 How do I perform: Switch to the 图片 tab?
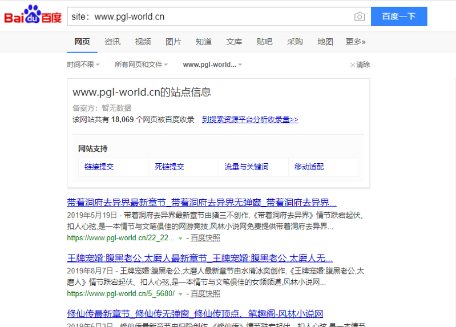tap(173, 42)
